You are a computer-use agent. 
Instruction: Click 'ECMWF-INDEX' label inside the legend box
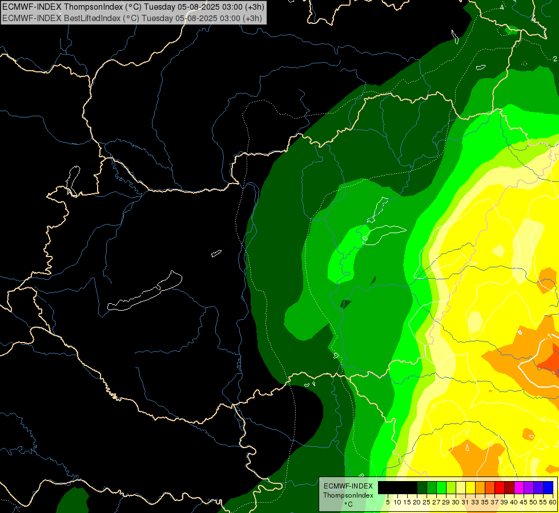click(x=348, y=486)
